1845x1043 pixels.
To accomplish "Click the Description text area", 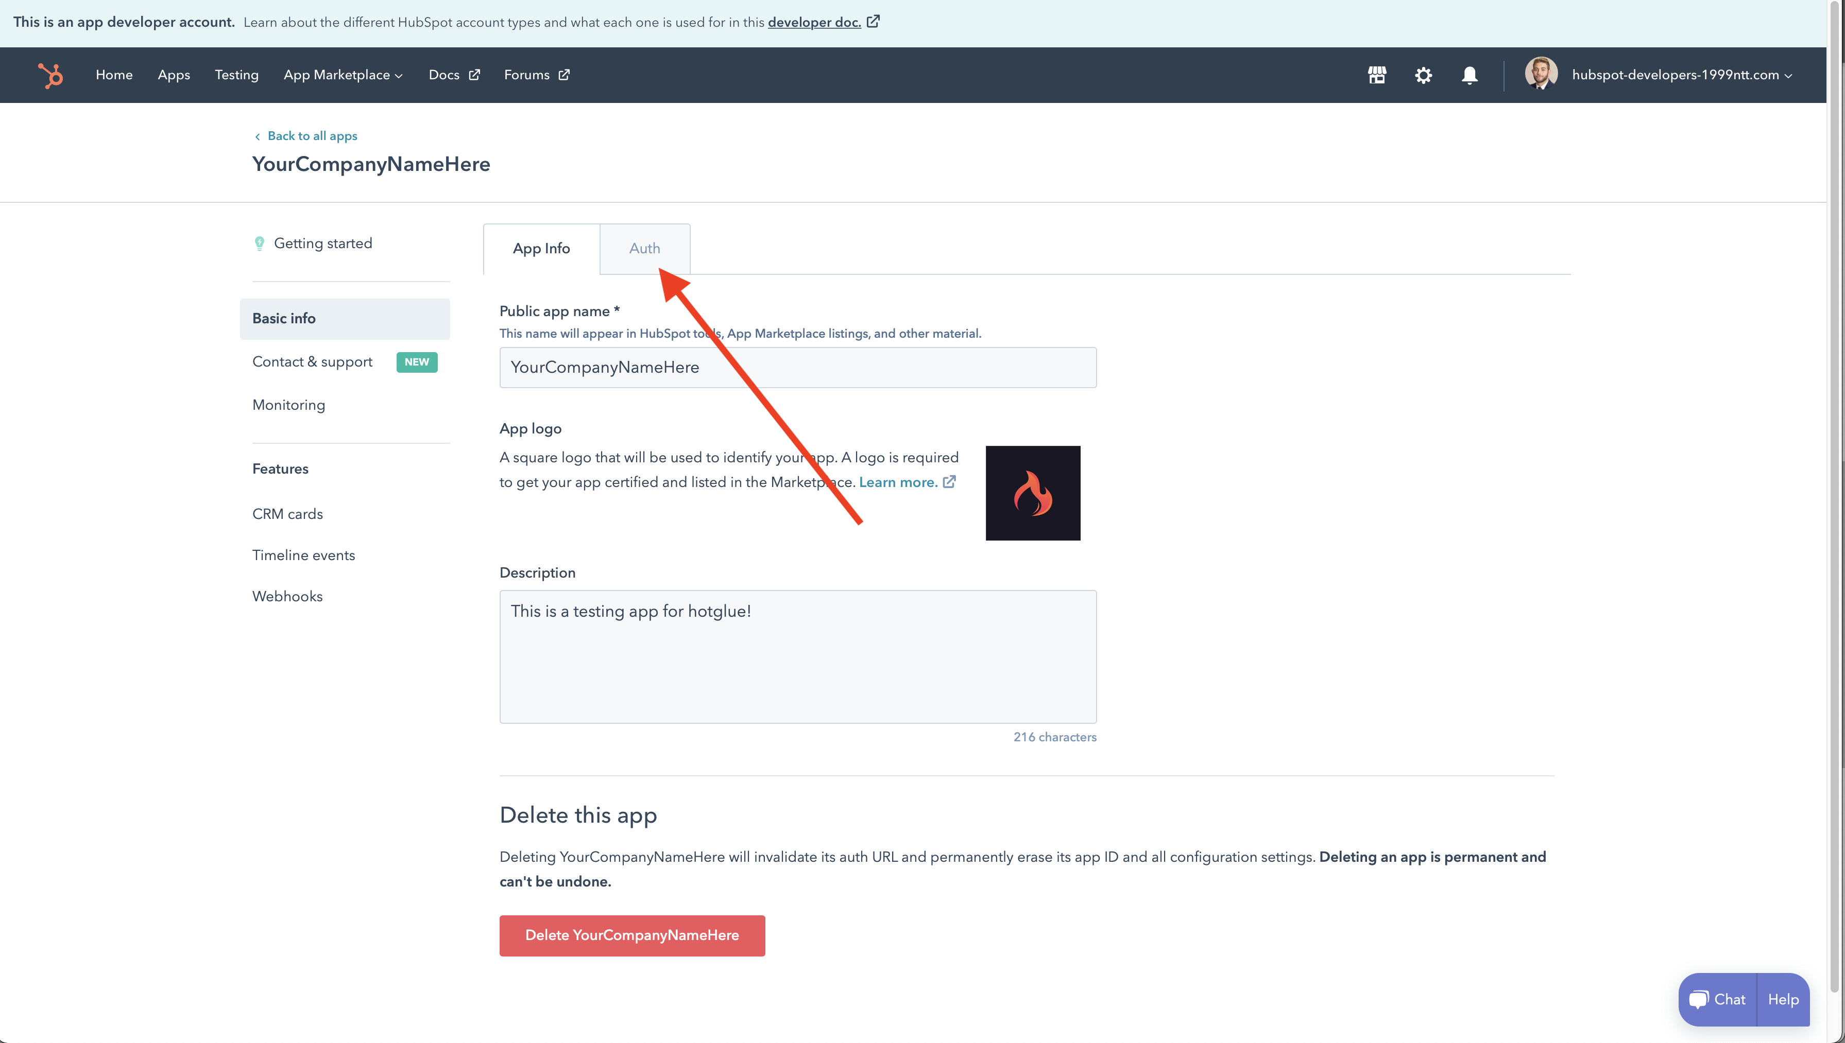I will (797, 657).
